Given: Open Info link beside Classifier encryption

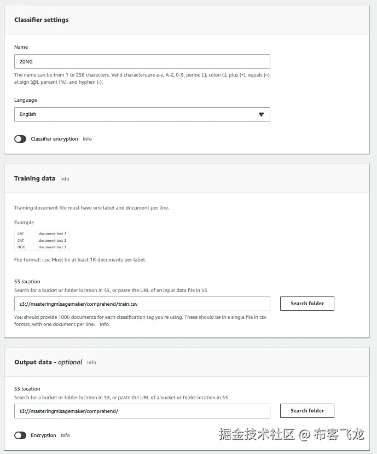Looking at the screenshot, I should 87,139.
